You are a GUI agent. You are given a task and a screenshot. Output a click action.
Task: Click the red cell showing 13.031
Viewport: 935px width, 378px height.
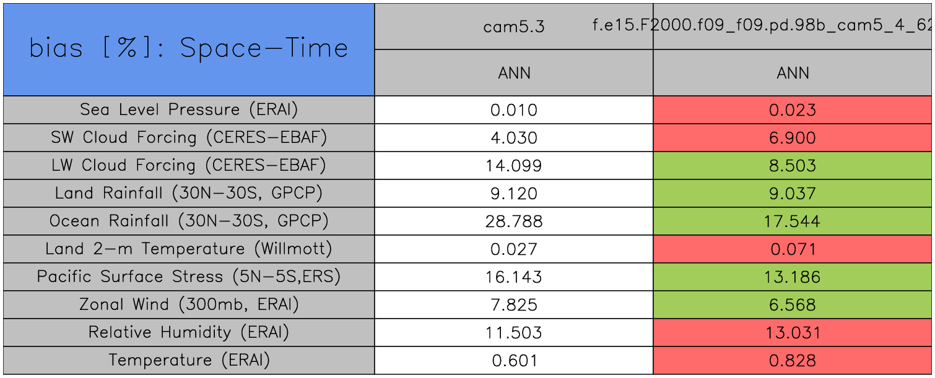(793, 333)
